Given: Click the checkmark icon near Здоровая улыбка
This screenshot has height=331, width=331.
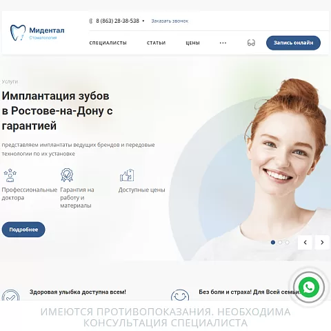Looking at the screenshot, I should point(10,295).
